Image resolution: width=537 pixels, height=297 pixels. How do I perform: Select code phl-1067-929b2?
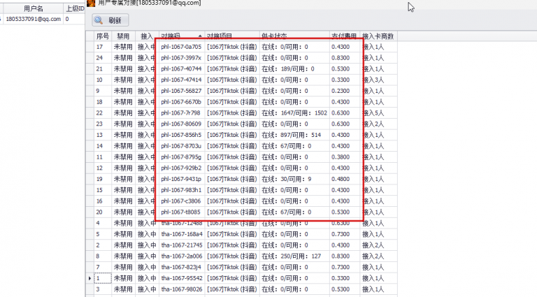(x=181, y=168)
